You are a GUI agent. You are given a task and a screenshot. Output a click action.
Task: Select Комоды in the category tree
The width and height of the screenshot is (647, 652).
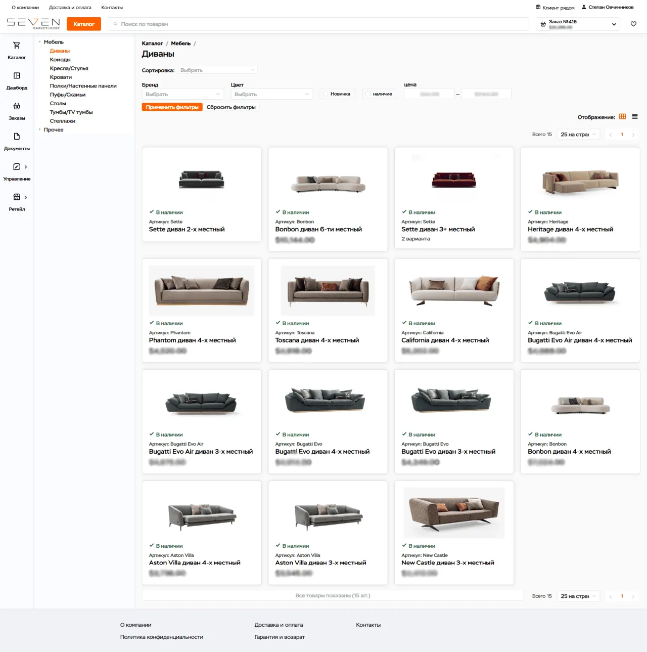click(60, 60)
